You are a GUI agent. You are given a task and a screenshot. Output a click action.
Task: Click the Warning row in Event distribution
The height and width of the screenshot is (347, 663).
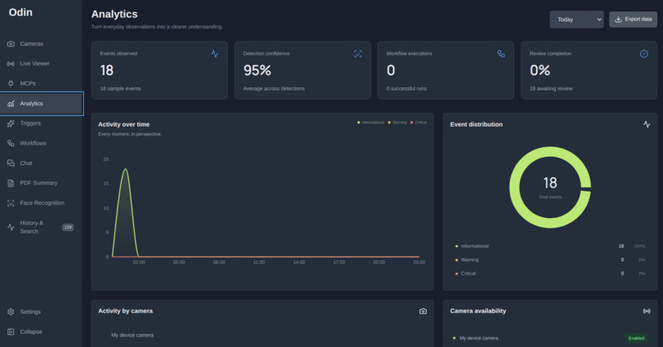point(549,260)
